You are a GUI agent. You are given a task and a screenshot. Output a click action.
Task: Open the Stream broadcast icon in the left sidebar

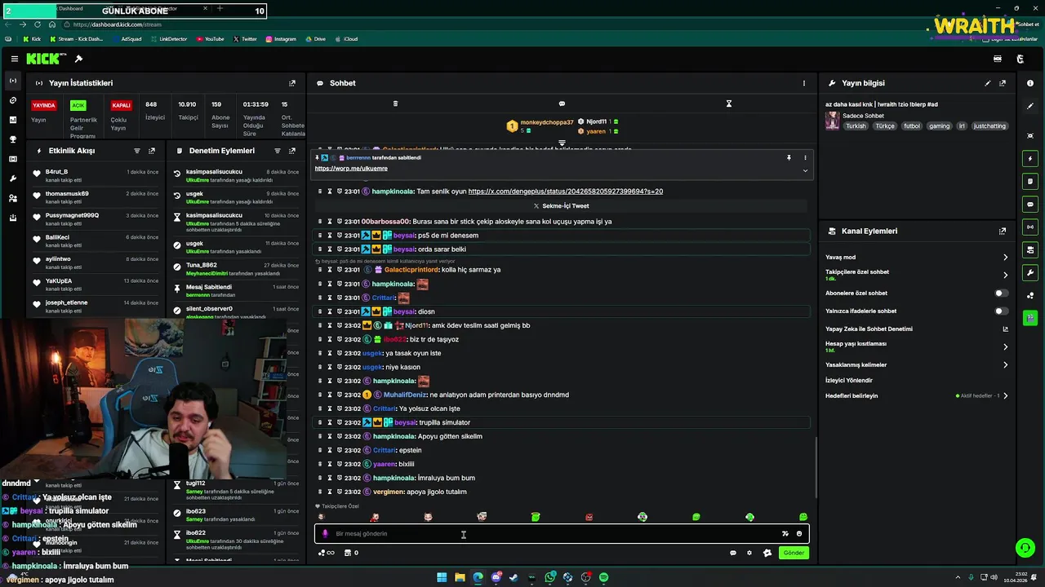point(12,81)
